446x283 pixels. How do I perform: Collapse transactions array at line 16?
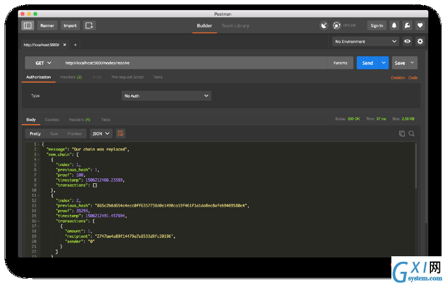38,221
